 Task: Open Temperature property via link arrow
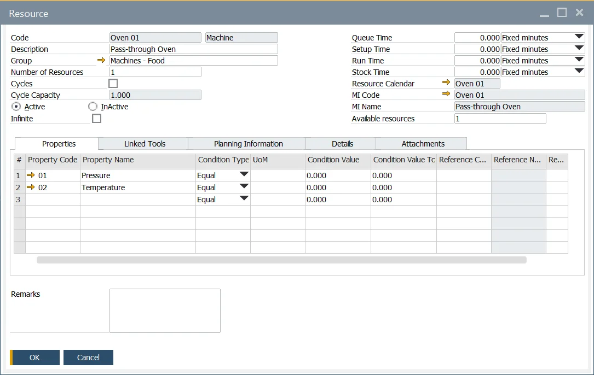click(x=31, y=187)
